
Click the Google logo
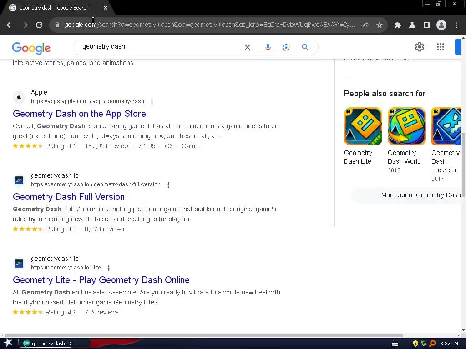click(x=31, y=48)
